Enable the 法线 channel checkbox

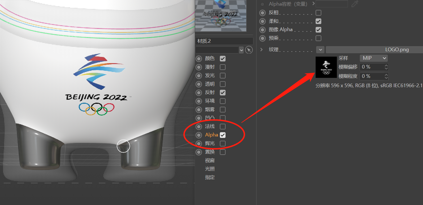coord(223,127)
